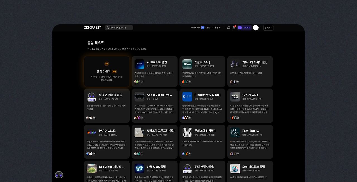Open the 문희스의 성장일기 title
357x182 pixels.
point(205,131)
